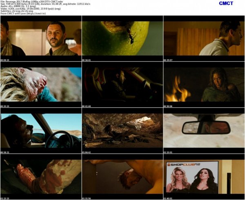
Task: Select the Size and duration info line
Action: (45, 4)
